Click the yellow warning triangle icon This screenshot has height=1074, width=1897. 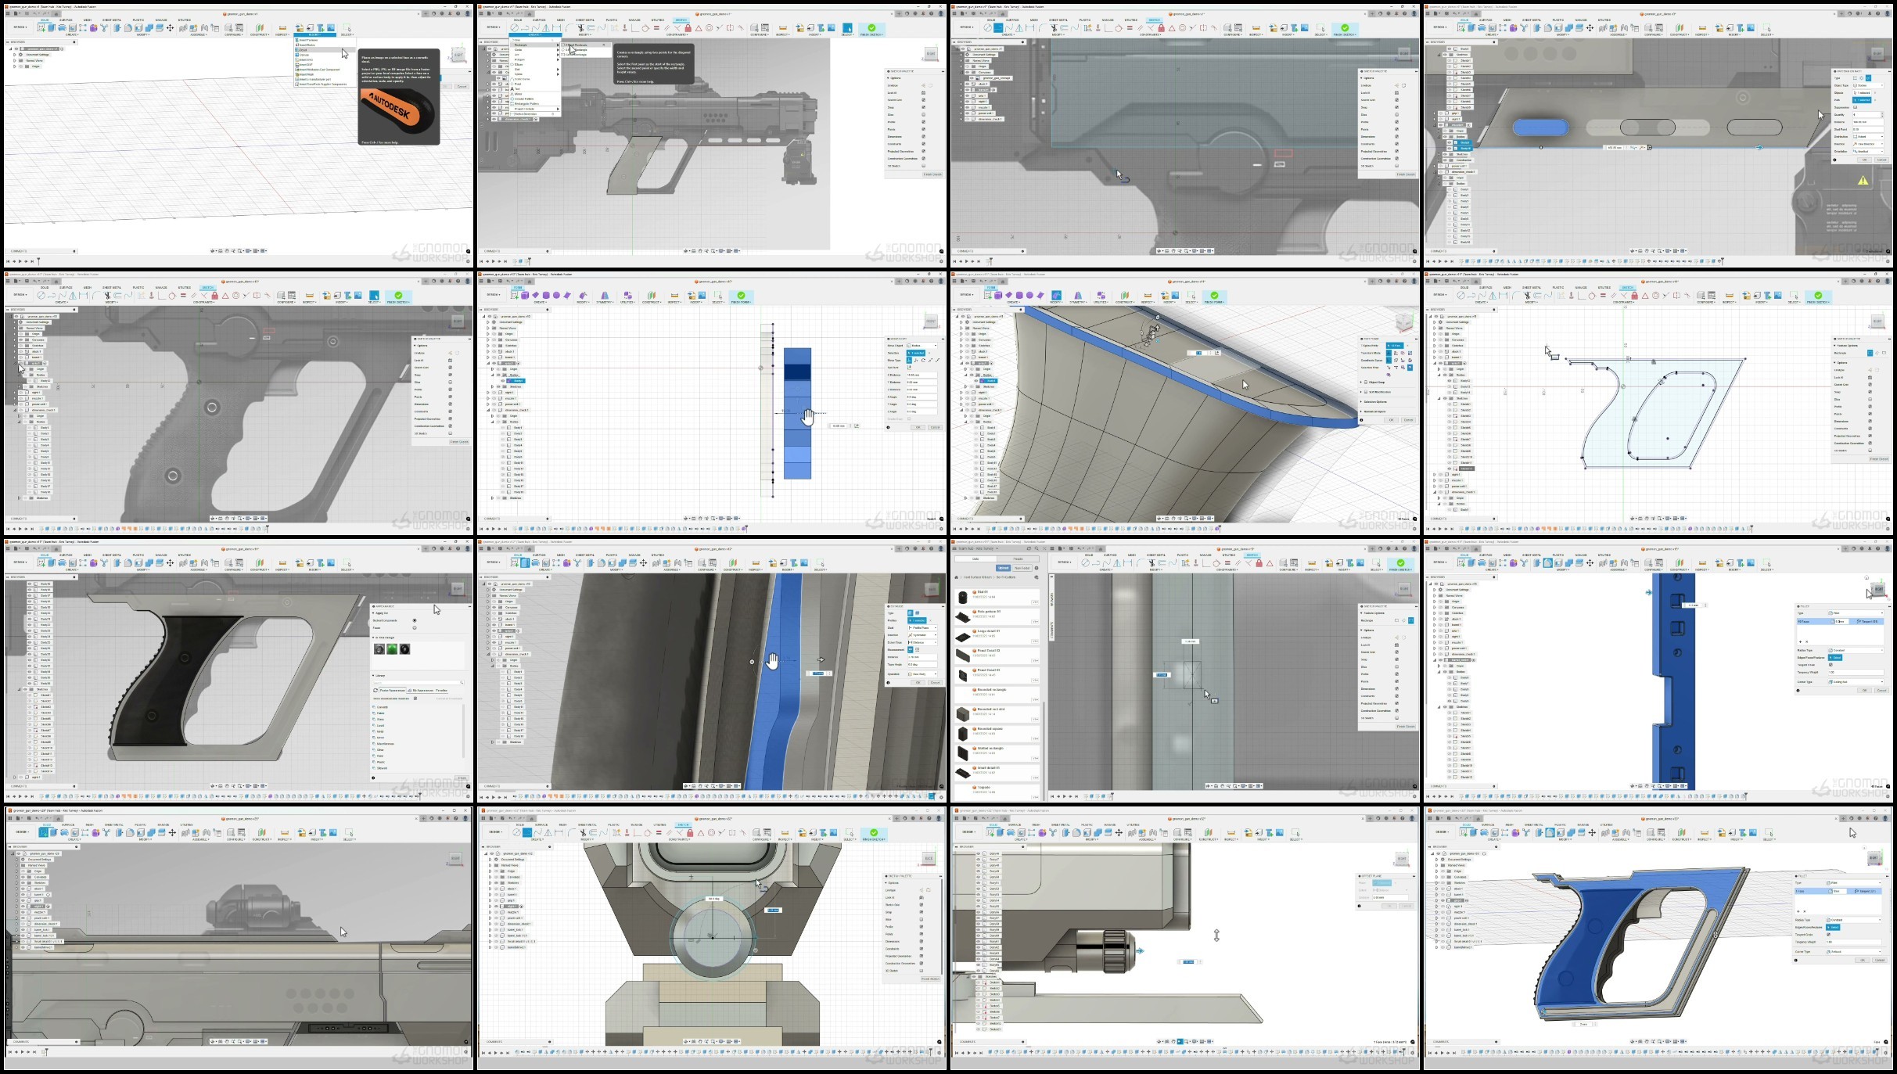pos(1863,181)
